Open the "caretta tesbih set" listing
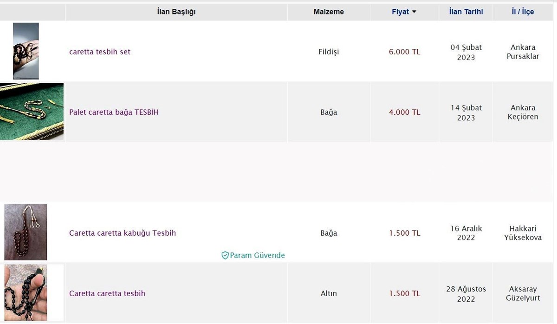 point(100,52)
